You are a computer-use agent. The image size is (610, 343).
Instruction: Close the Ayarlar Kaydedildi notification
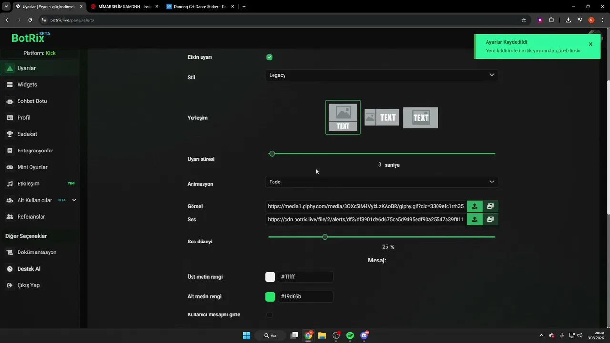(x=590, y=44)
